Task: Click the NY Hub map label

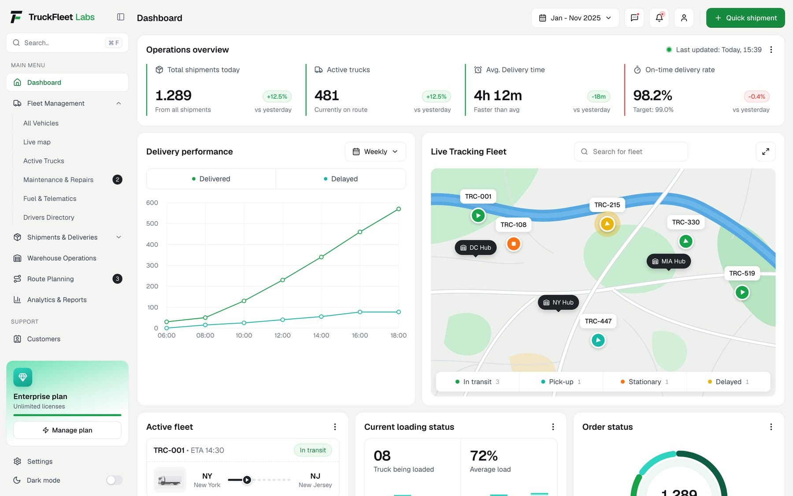Action: pos(559,302)
